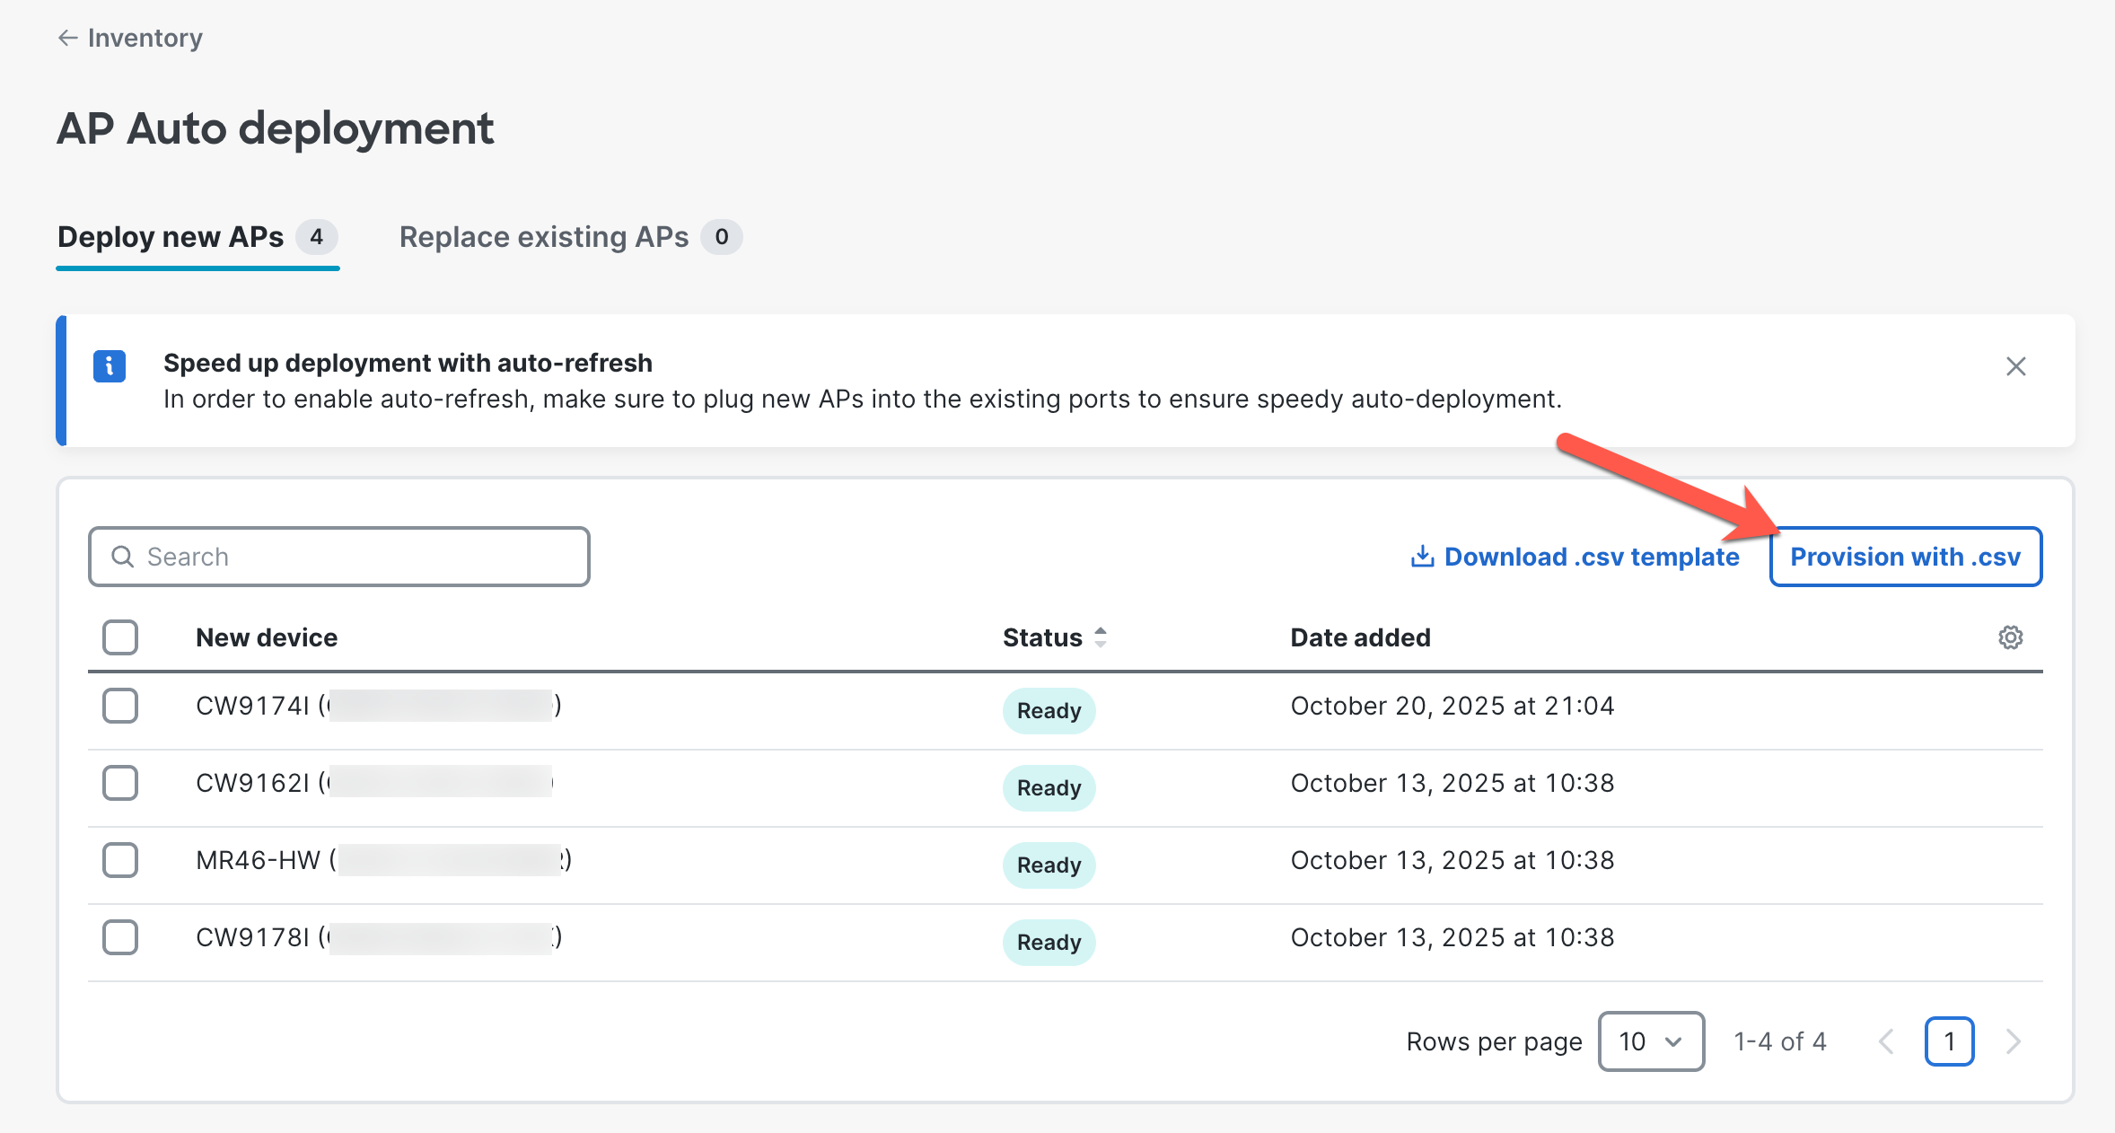Viewport: 2115px width, 1133px height.
Task: Tick the CW9178I device checkbox
Action: [120, 937]
